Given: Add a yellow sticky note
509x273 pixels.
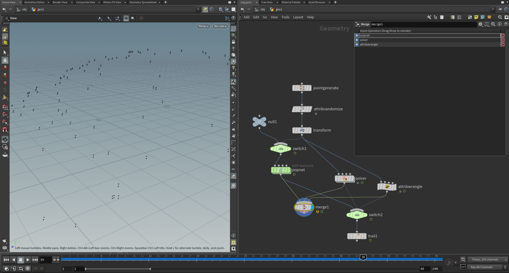Looking at the screenshot, I should coord(476,17).
